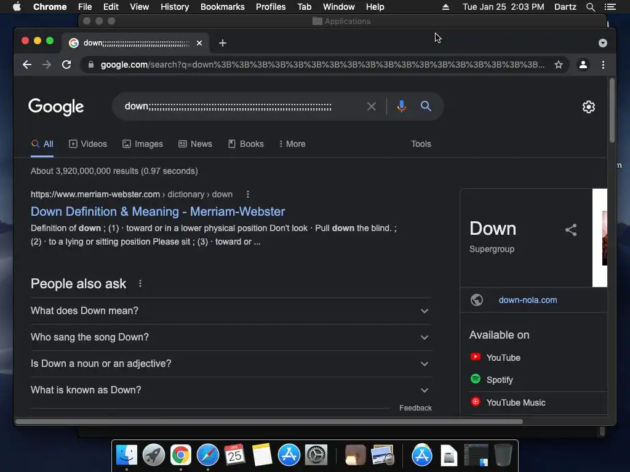
Task: View site lock icon information
Action: coord(91,65)
